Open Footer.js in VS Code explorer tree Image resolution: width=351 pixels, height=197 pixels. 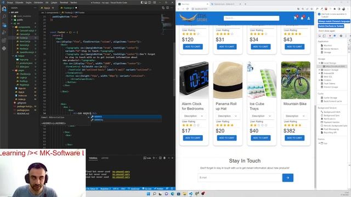point(24,38)
